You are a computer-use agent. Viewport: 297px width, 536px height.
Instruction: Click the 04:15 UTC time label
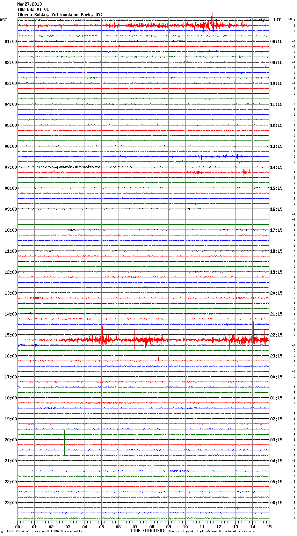click(276, 461)
